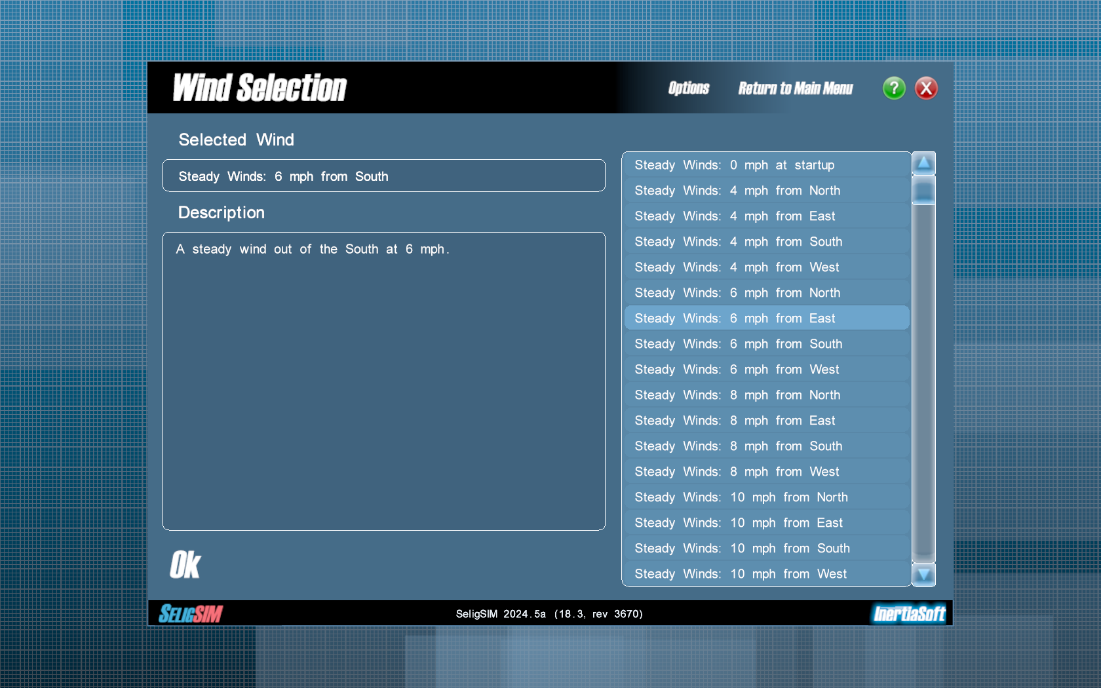Click the scrollbar down arrow
The width and height of the screenshot is (1101, 688).
[923, 576]
